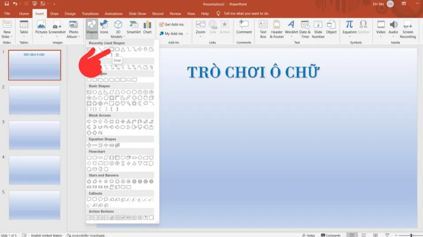Click Save in Quick Access Toolbar
The image size is (423, 237).
7,4
